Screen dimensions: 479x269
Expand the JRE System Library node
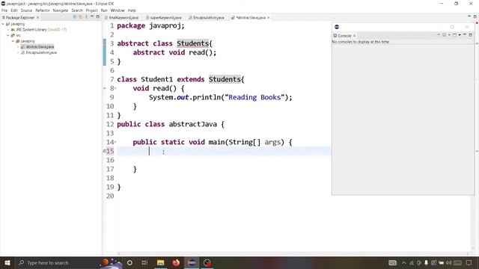coord(8,30)
